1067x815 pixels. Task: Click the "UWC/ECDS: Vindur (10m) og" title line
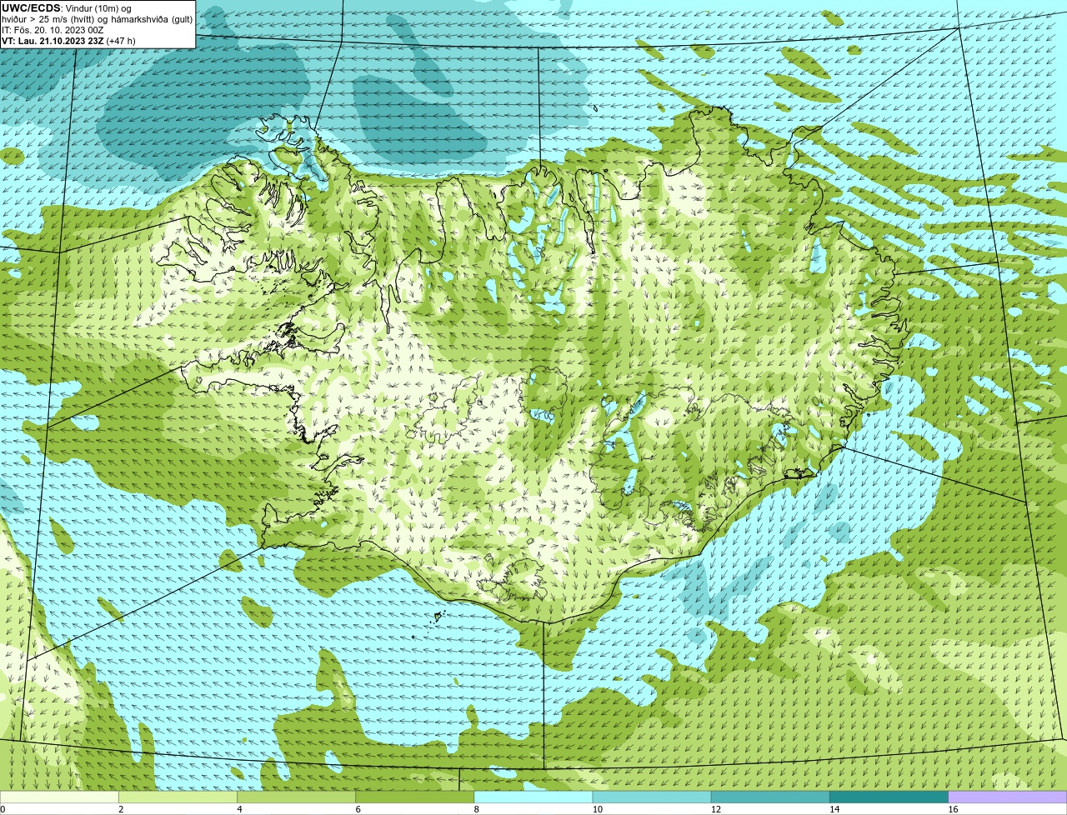point(68,7)
